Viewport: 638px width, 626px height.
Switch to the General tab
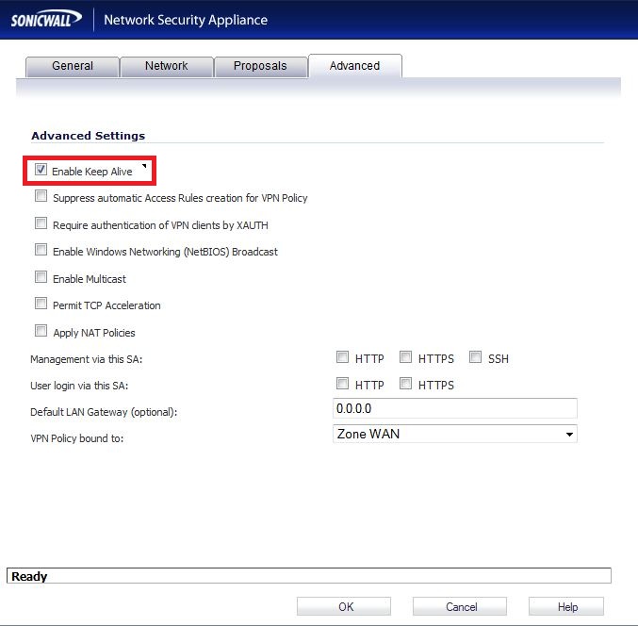tap(73, 66)
